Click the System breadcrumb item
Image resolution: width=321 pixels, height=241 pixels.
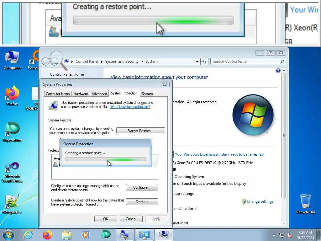tap(151, 62)
